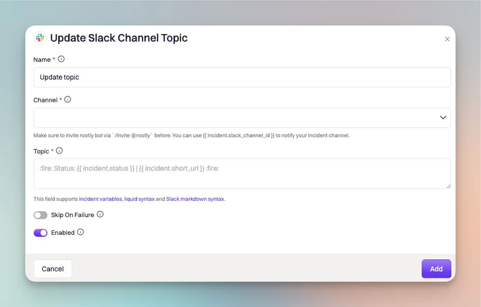This screenshot has height=307, width=481.
Task: Click the resize handle of Topic text area
Action: 448,186
